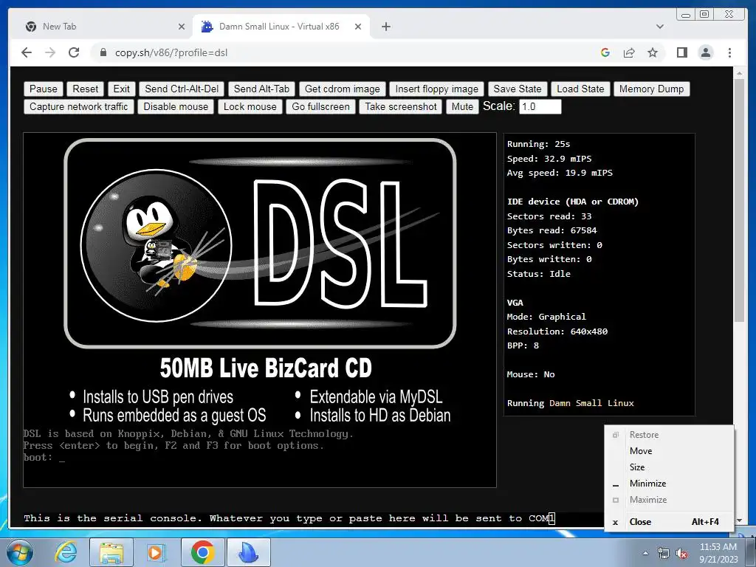
Task: Open Windows Media Player from taskbar
Action: pyautogui.click(x=157, y=552)
